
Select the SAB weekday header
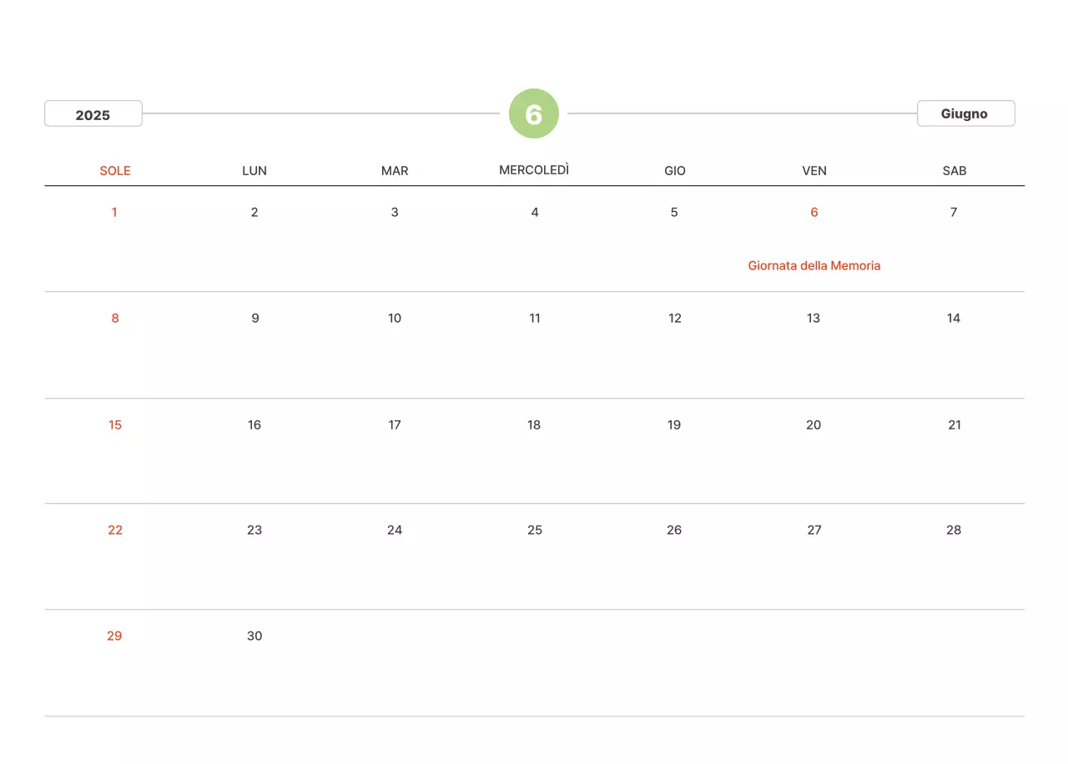955,171
